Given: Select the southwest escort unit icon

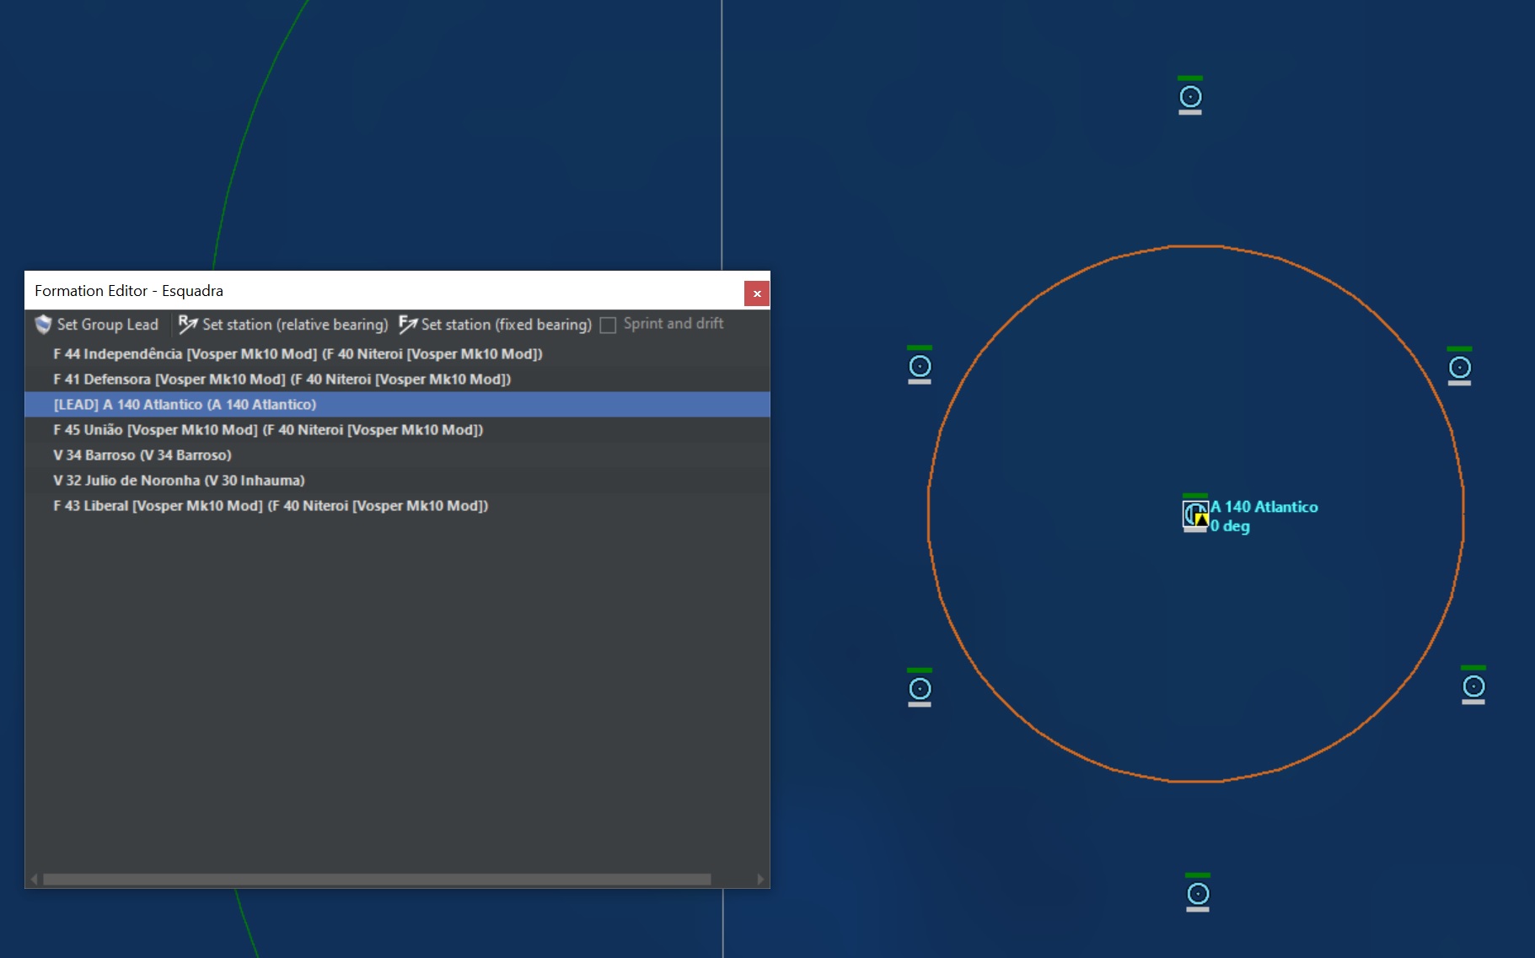Looking at the screenshot, I should (920, 688).
